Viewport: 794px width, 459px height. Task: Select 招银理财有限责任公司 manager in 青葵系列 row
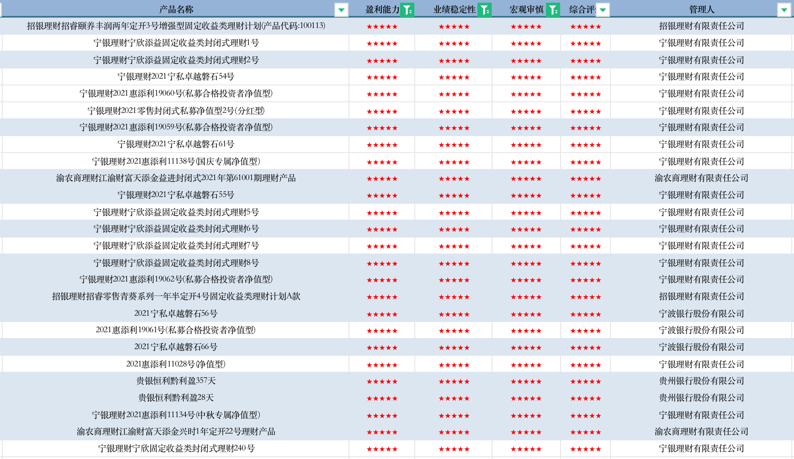click(x=701, y=296)
